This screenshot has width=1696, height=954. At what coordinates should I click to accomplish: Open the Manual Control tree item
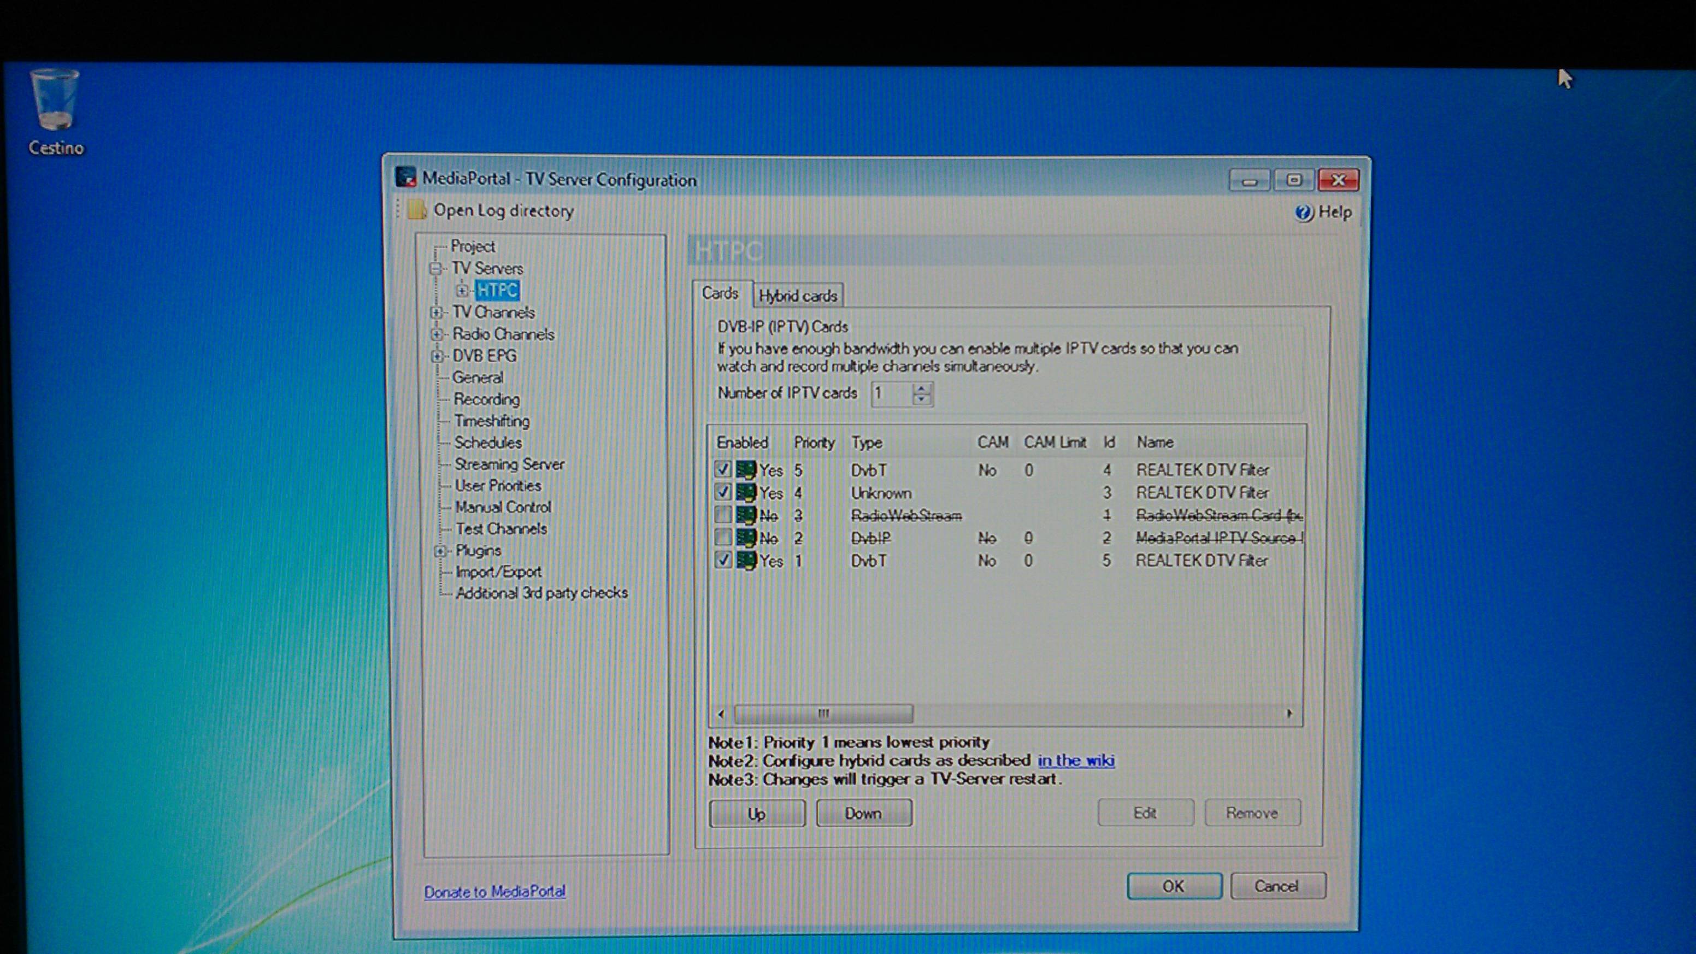point(503,507)
